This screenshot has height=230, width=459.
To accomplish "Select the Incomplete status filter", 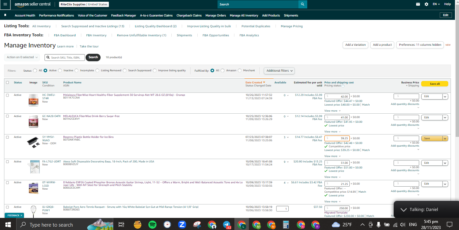I will 77,71.
